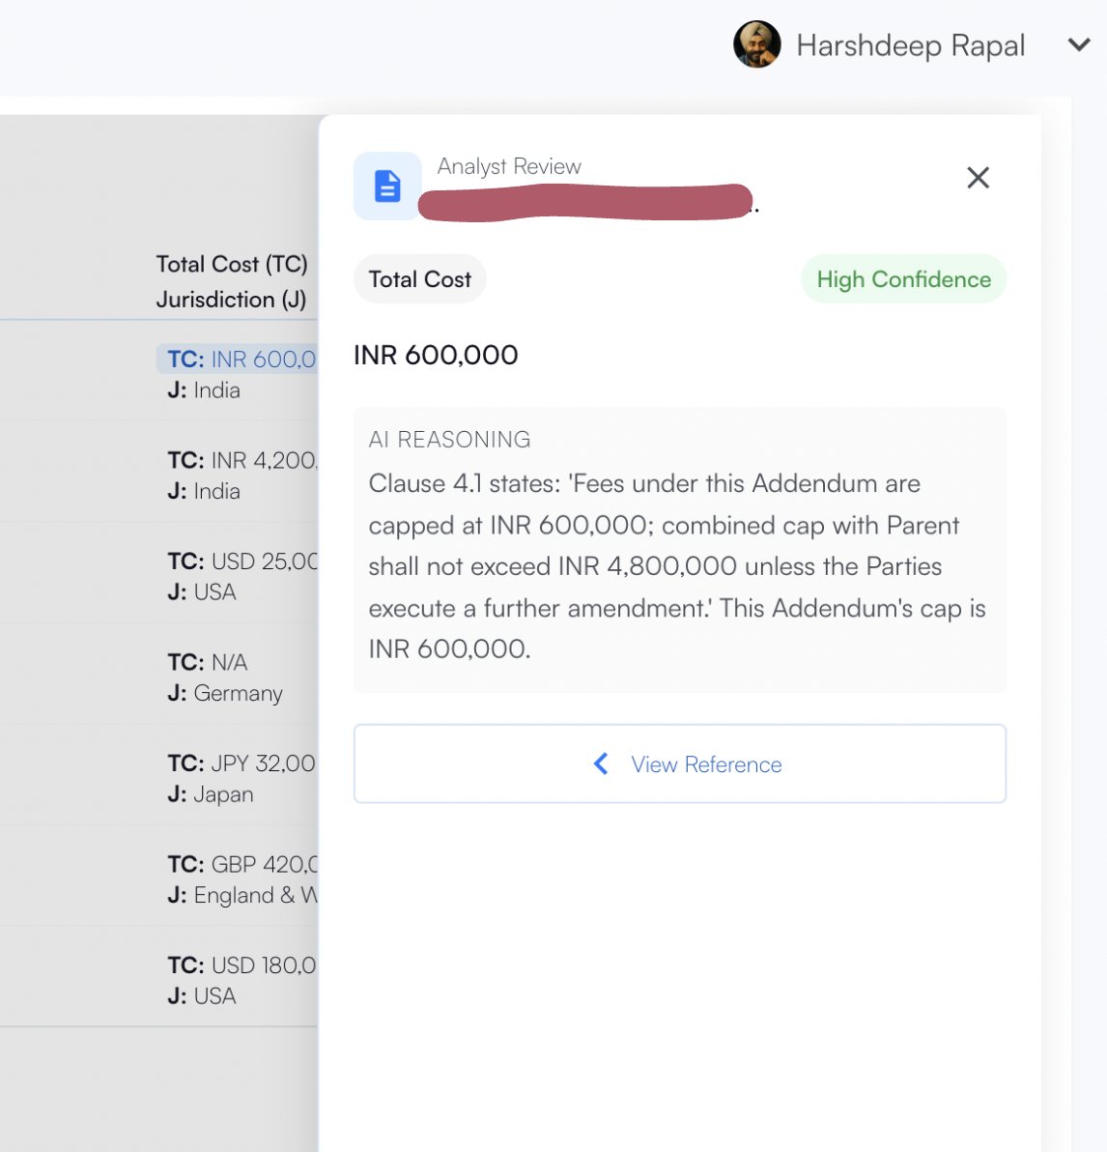Screen dimensions: 1107x1152
Task: Click the Harshdeep Rapal user name
Action: [910, 45]
